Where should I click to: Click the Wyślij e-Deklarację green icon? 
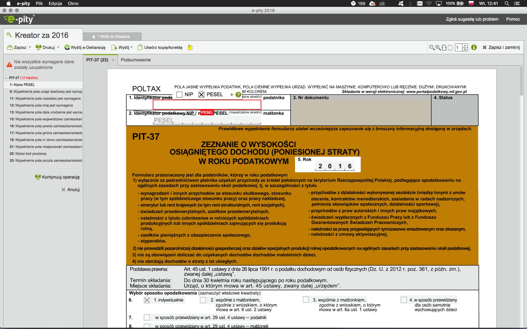tap(67, 47)
